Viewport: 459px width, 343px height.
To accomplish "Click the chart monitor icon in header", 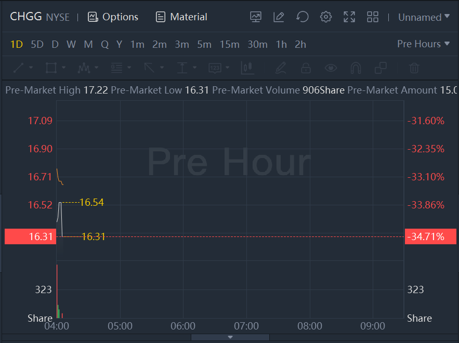I will 256,17.
